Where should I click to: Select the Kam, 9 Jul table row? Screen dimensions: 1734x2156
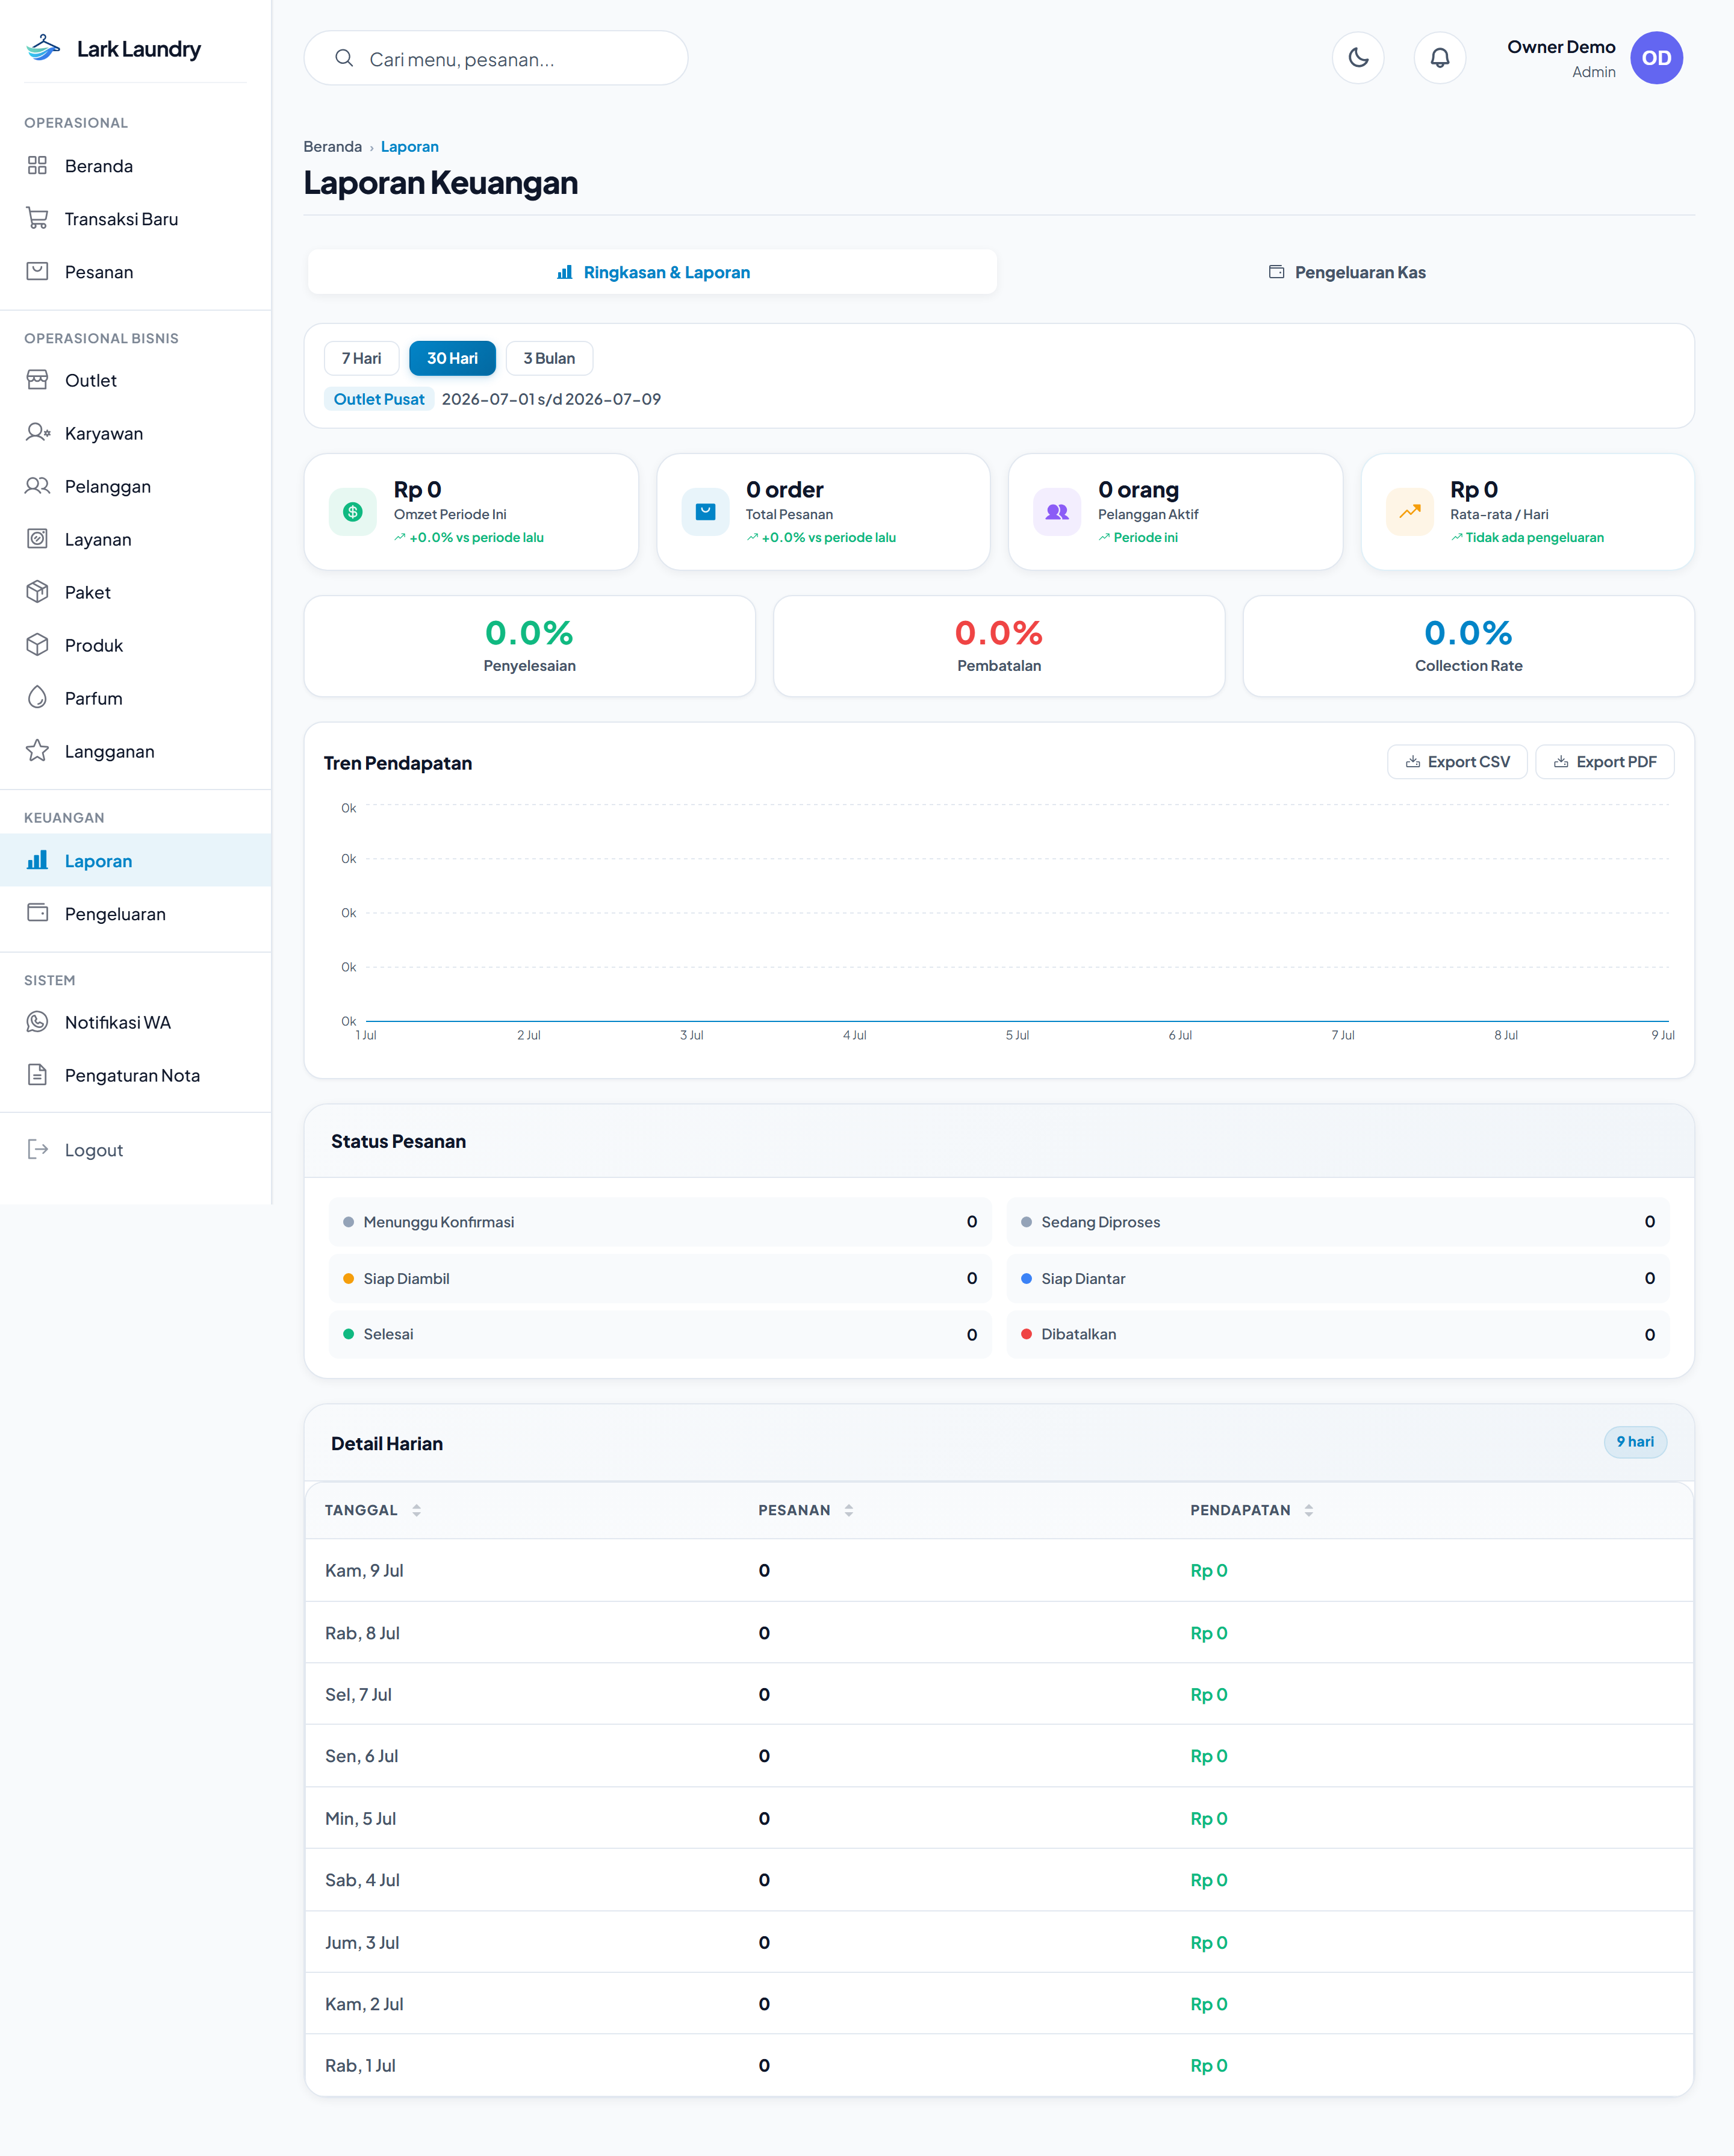click(999, 1570)
